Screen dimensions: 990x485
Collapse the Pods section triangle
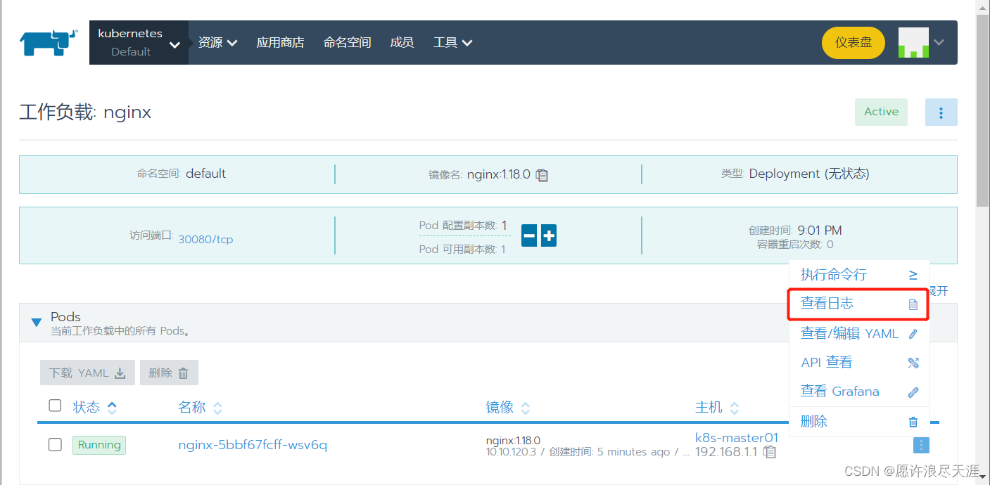point(37,323)
